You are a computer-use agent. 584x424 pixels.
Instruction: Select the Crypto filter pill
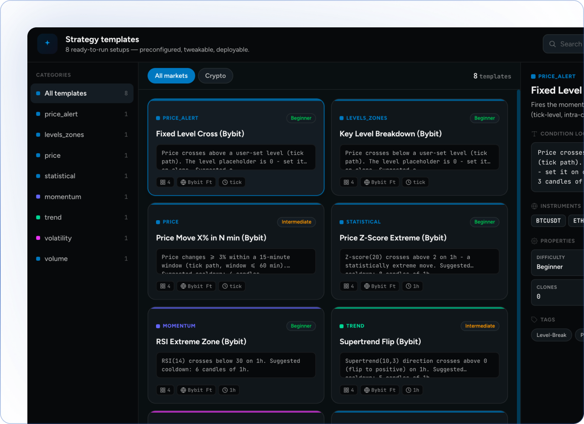(215, 76)
